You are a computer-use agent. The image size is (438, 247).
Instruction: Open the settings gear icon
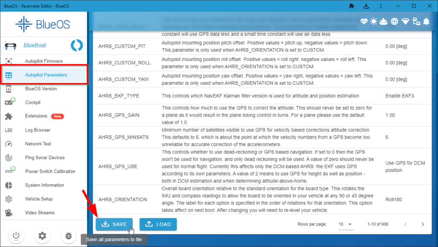[x=42, y=235]
